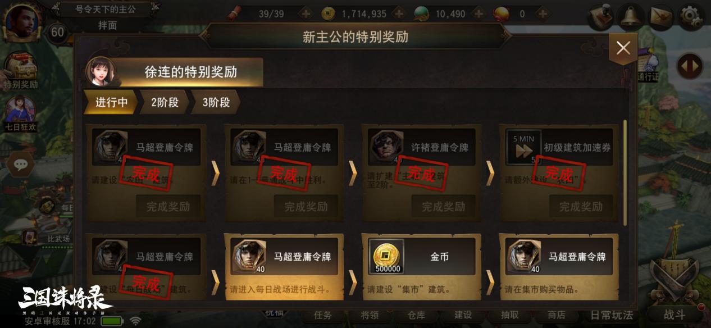Viewport: 711px width, 328px height.
Task: Add green jade currency with plus button
Action: click(478, 14)
